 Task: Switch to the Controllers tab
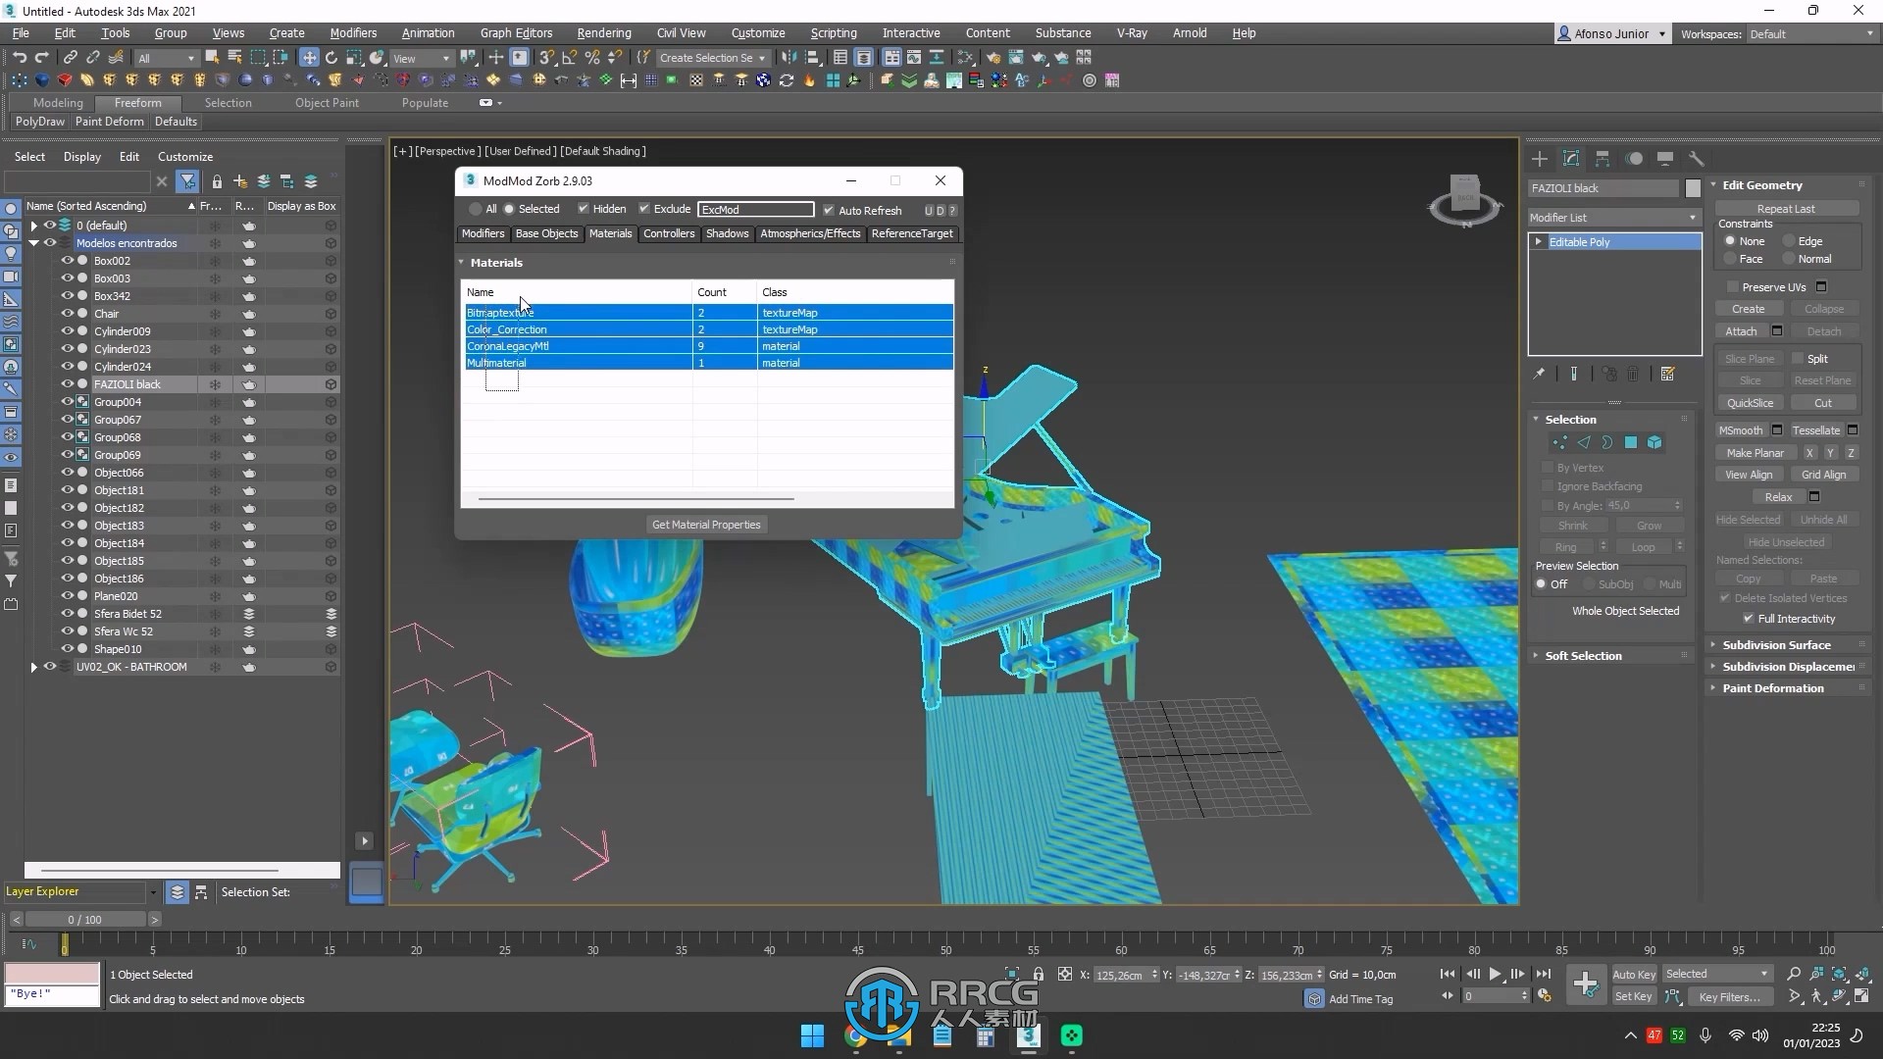(x=669, y=232)
